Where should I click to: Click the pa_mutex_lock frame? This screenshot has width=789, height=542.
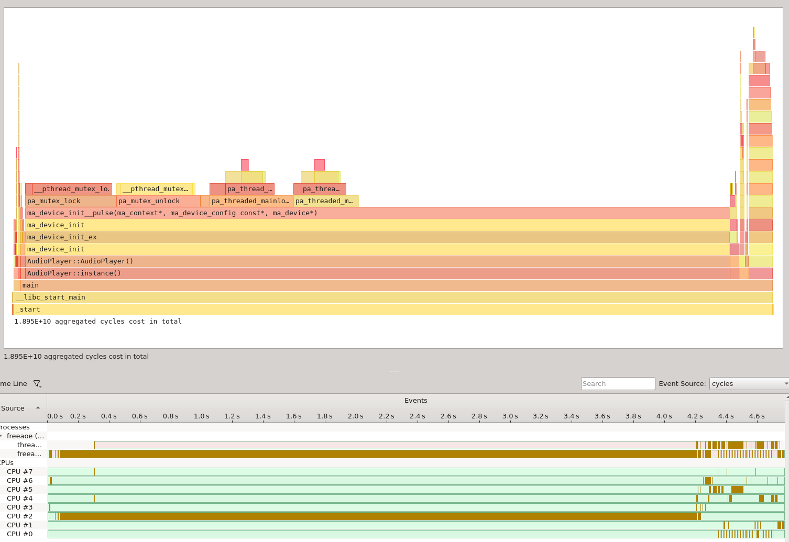pos(68,201)
